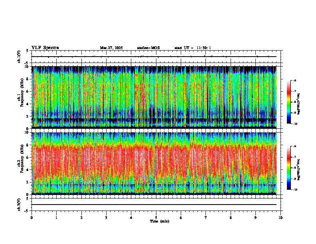316x244 pixels.
Task: Click time-axis tick label '9'
Action: (255, 218)
